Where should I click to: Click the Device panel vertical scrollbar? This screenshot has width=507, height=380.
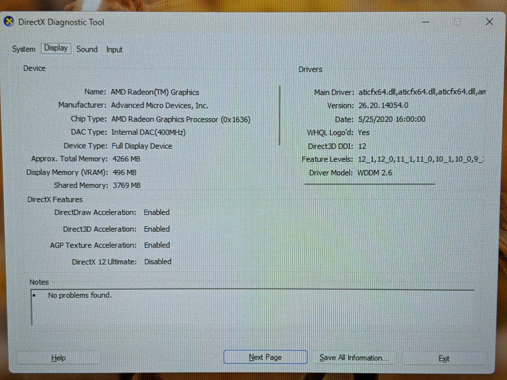pyautogui.click(x=280, y=116)
